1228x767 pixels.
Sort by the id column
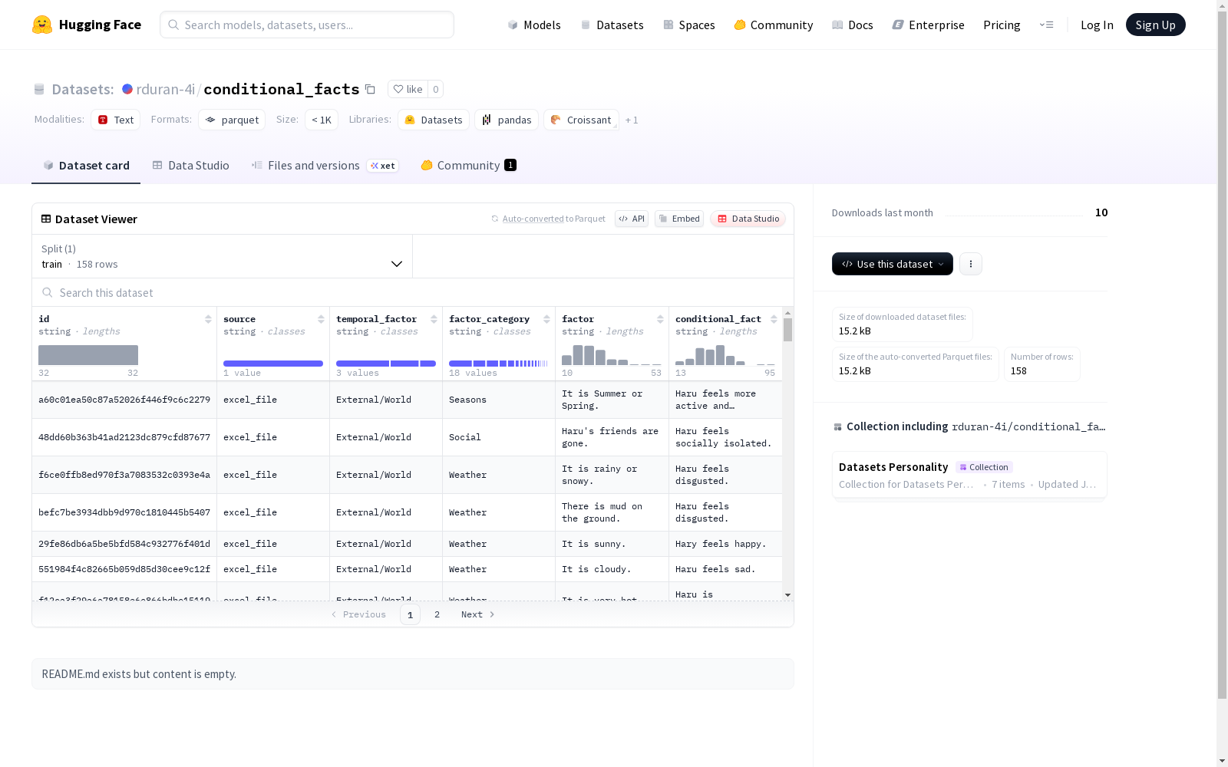(208, 319)
